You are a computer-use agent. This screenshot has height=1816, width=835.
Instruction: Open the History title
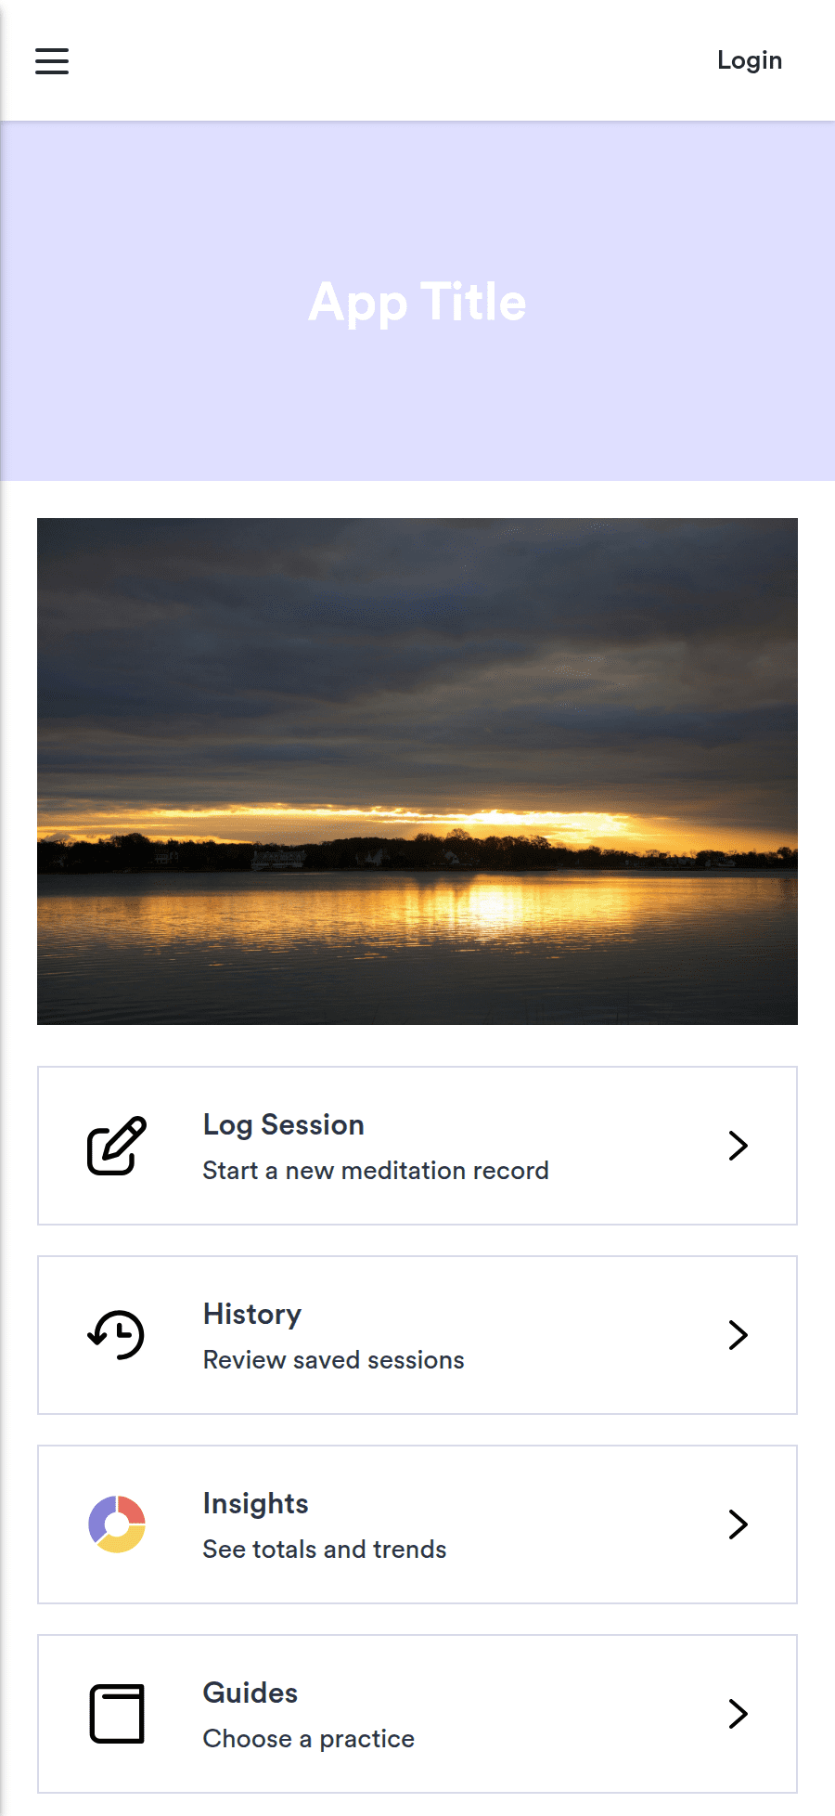(252, 1315)
